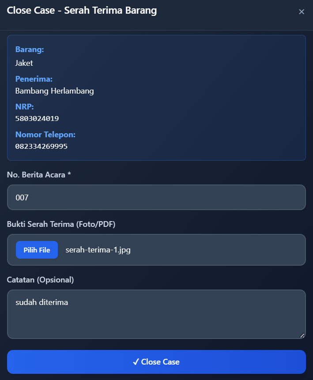Click the "Penerima:" heading label
This screenshot has width=313, height=380.
pos(34,79)
